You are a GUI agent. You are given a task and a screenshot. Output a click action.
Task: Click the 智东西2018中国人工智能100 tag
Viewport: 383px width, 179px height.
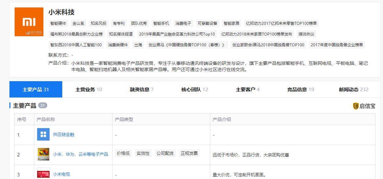(76, 45)
